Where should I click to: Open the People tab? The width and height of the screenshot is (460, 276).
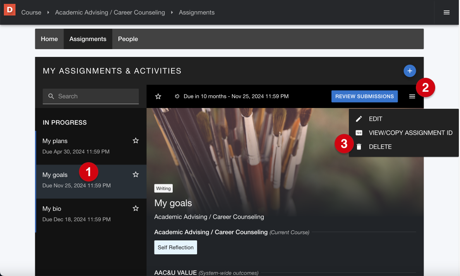(128, 39)
